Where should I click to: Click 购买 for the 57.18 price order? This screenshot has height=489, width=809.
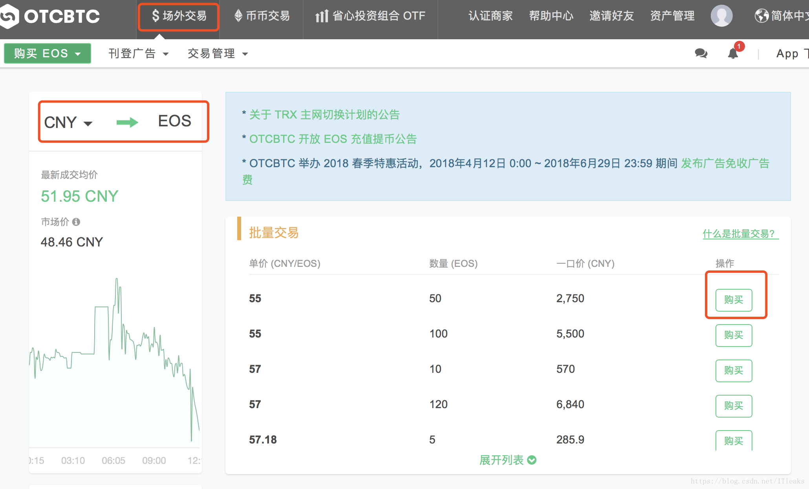click(x=734, y=440)
